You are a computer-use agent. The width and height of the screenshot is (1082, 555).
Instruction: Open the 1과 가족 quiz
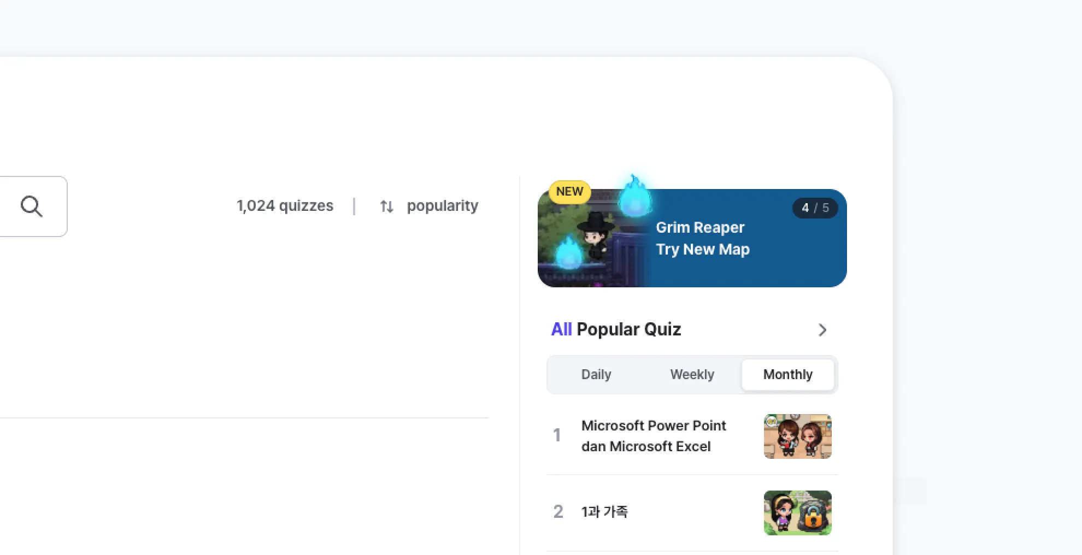click(x=604, y=512)
